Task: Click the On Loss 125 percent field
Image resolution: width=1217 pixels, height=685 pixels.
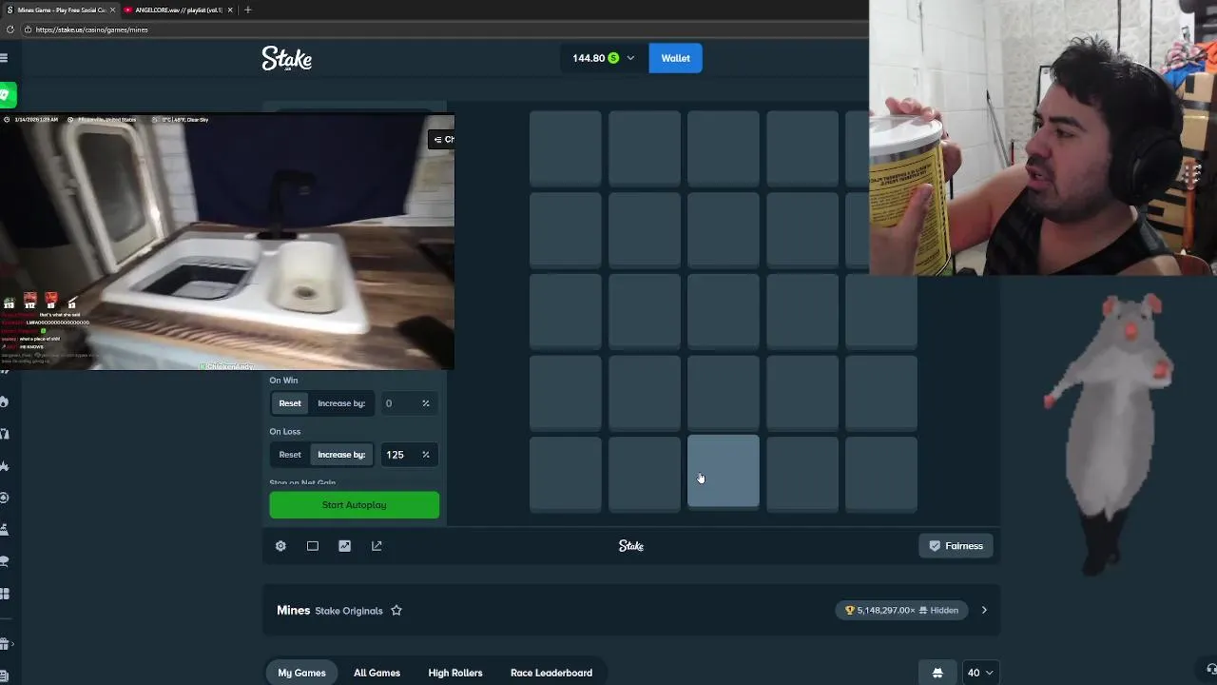Action: (x=408, y=455)
